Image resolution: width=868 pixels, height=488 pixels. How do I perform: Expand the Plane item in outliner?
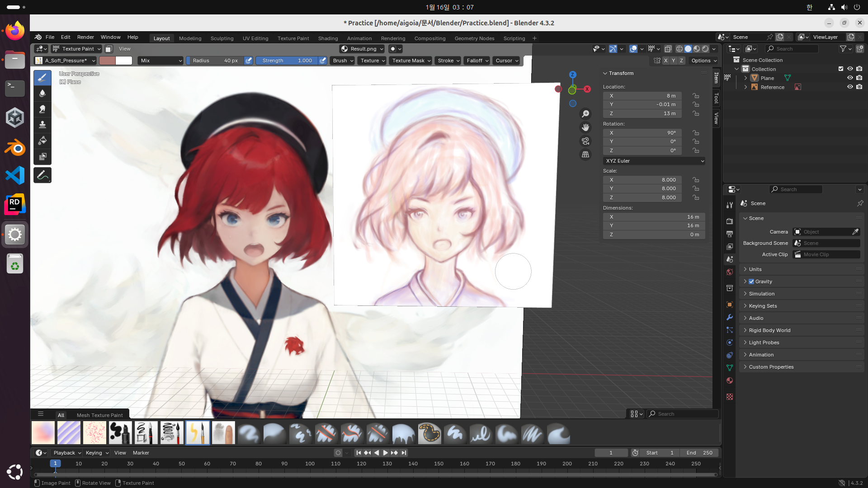coord(745,78)
